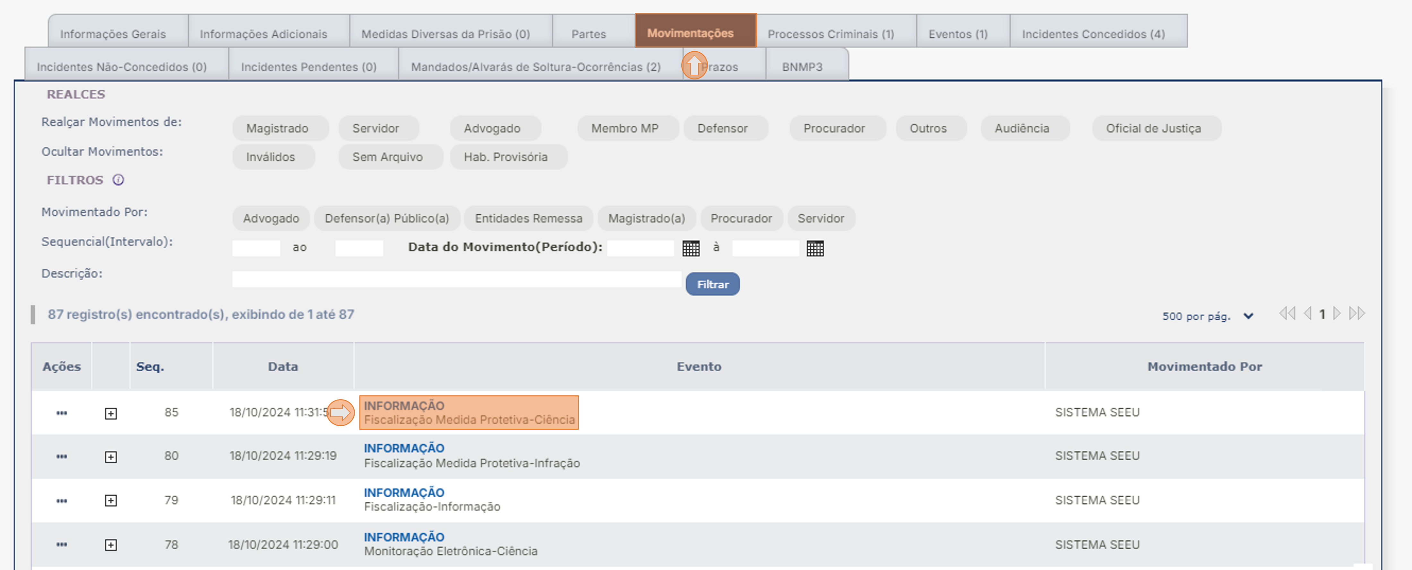Open the 500 por pág. dropdown

(x=1208, y=316)
